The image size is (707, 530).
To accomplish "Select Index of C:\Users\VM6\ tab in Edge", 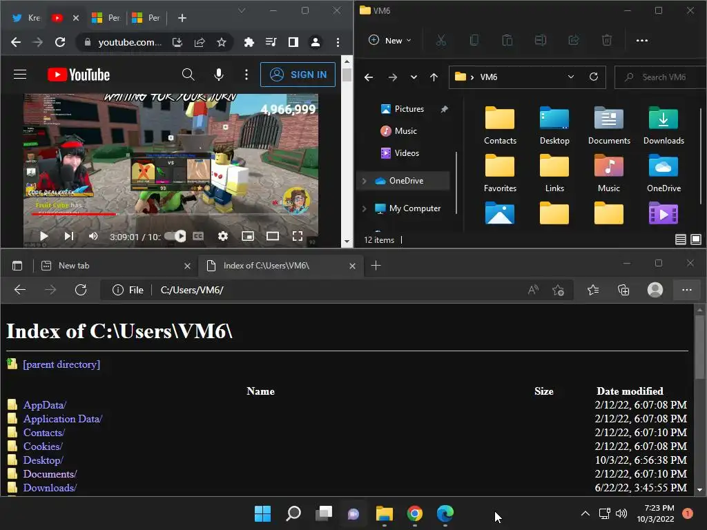I will coord(280,266).
